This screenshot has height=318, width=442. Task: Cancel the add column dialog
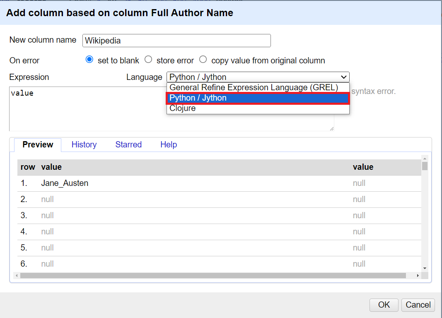point(418,305)
